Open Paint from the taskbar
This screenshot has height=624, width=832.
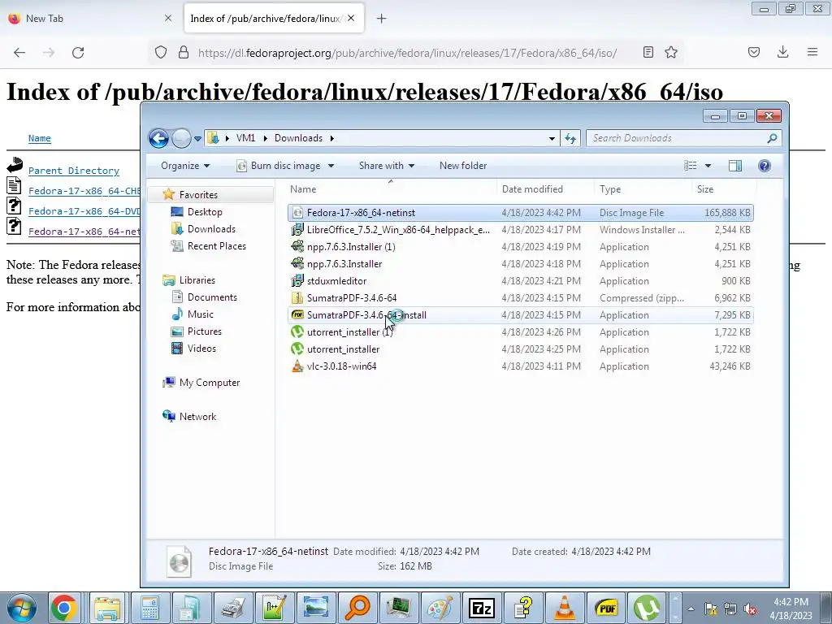click(x=440, y=608)
